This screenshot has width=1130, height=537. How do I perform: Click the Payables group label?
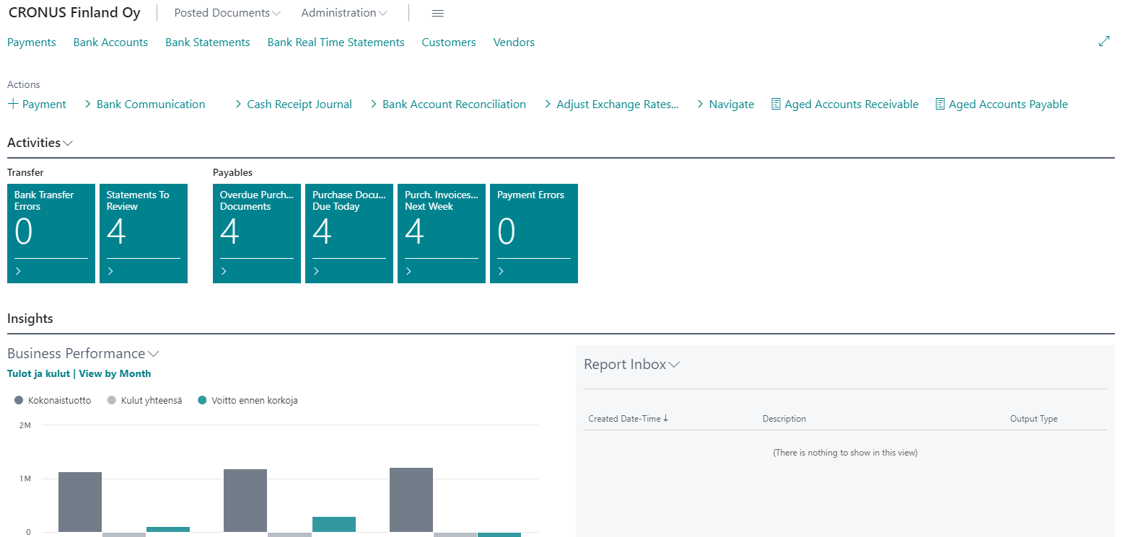coord(232,173)
